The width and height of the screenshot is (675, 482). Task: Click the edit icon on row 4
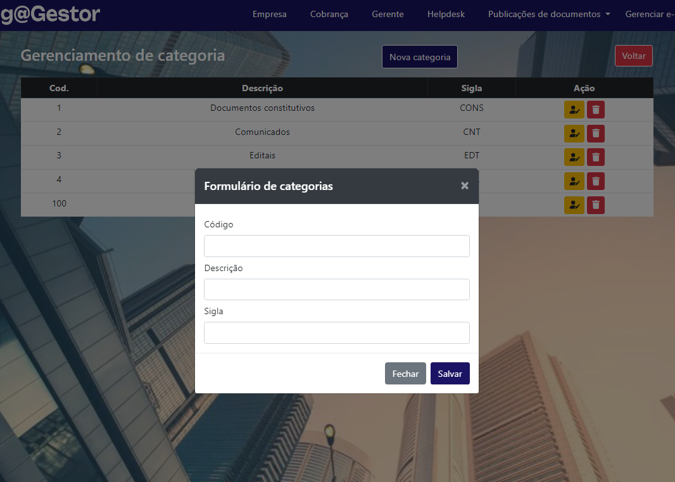[574, 181]
